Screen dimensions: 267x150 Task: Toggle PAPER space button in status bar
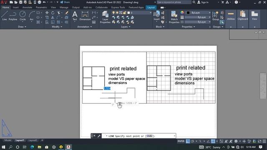tap(181, 141)
